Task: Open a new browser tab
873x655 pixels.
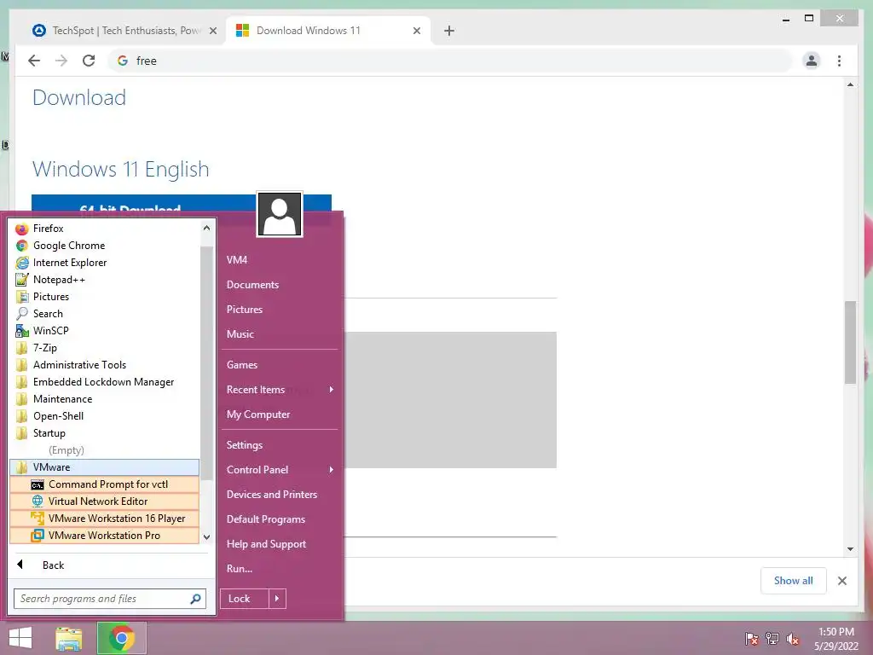Action: click(449, 31)
